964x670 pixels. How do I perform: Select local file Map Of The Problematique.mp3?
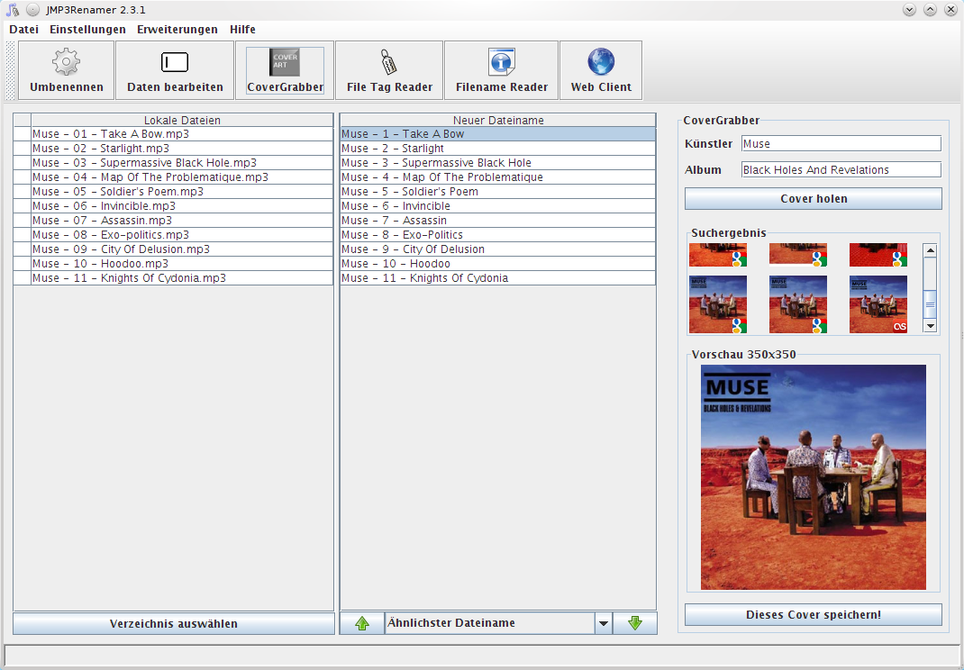click(x=182, y=177)
